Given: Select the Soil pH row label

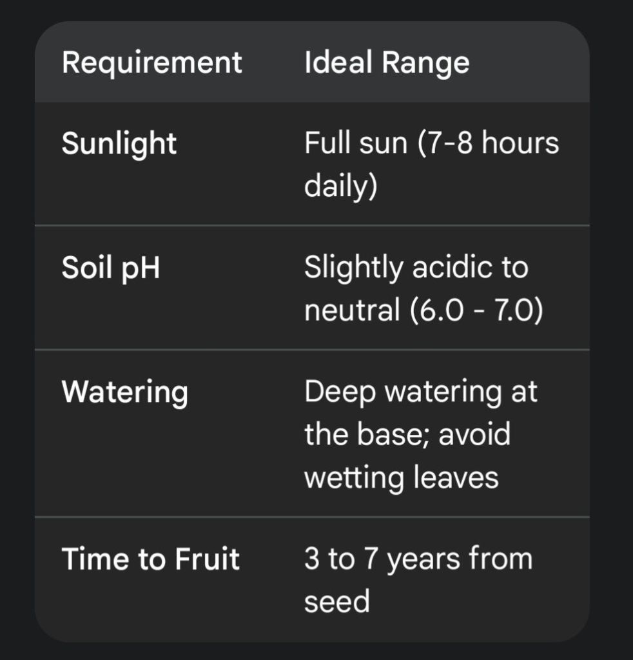Looking at the screenshot, I should click(x=110, y=266).
